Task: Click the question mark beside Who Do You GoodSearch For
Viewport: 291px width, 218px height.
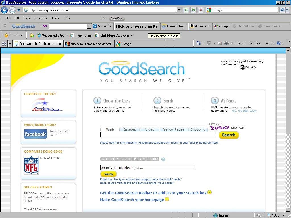Action: pyautogui.click(x=163, y=159)
